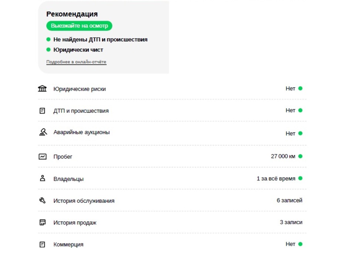Click the green status dot in the ДТП и происшествия row

[300, 110]
